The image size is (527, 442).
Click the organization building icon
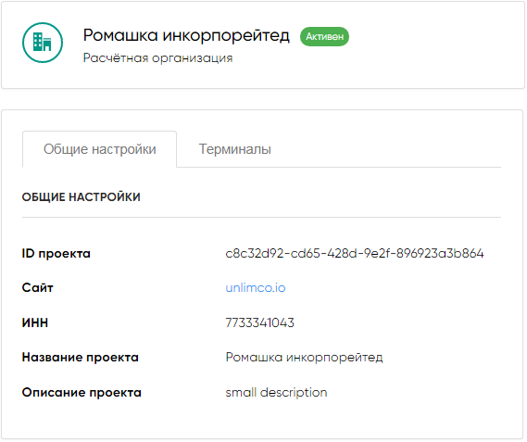point(43,43)
